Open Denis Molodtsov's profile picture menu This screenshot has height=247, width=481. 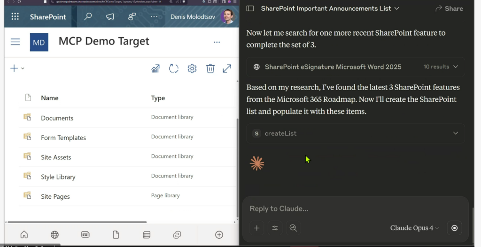[x=227, y=16]
